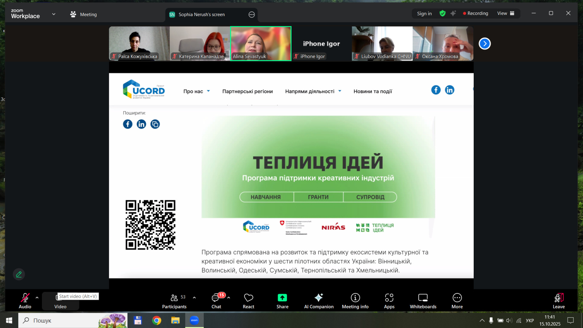Launch the AI Companion panel
Viewport: 583px width, 328px height.
point(319,301)
